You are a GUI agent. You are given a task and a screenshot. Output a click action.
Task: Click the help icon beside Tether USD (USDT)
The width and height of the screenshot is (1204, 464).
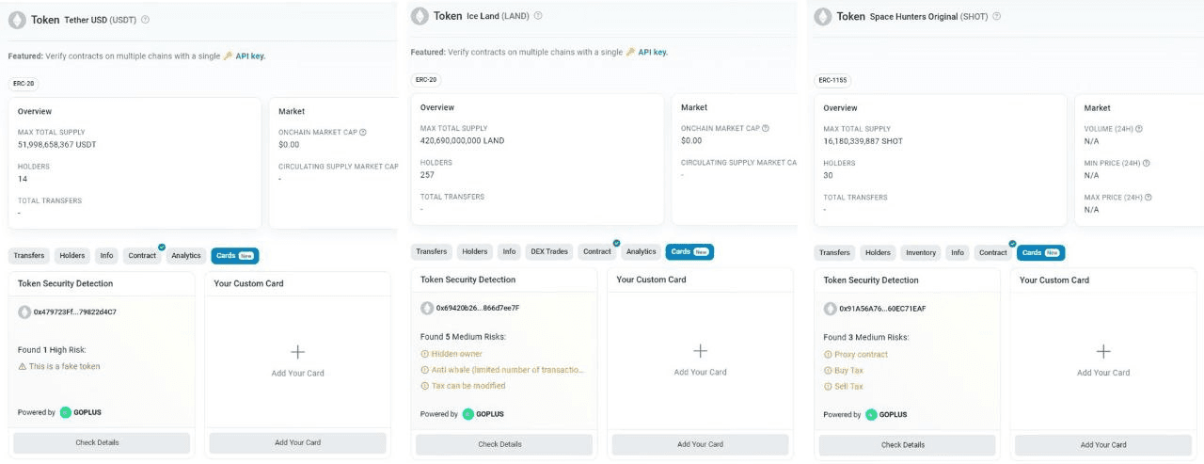145,19
